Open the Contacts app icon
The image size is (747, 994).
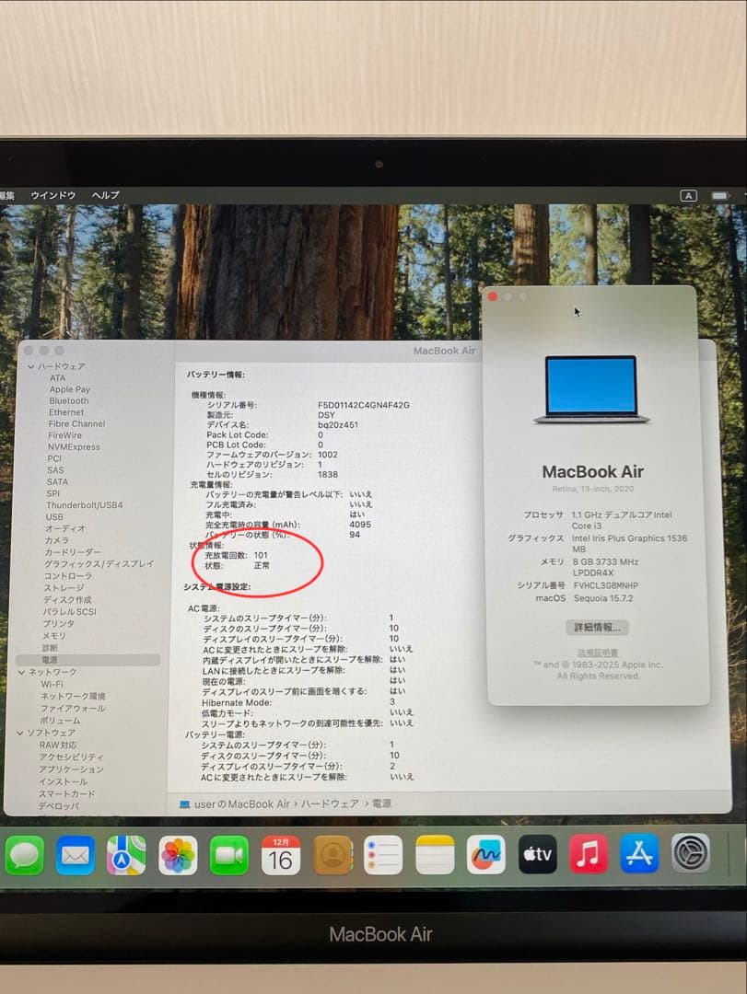tap(332, 856)
